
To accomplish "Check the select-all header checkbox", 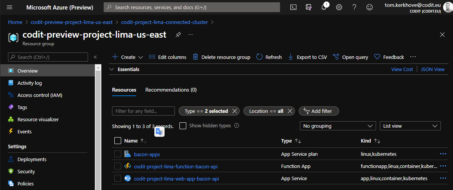I will 118,141.
